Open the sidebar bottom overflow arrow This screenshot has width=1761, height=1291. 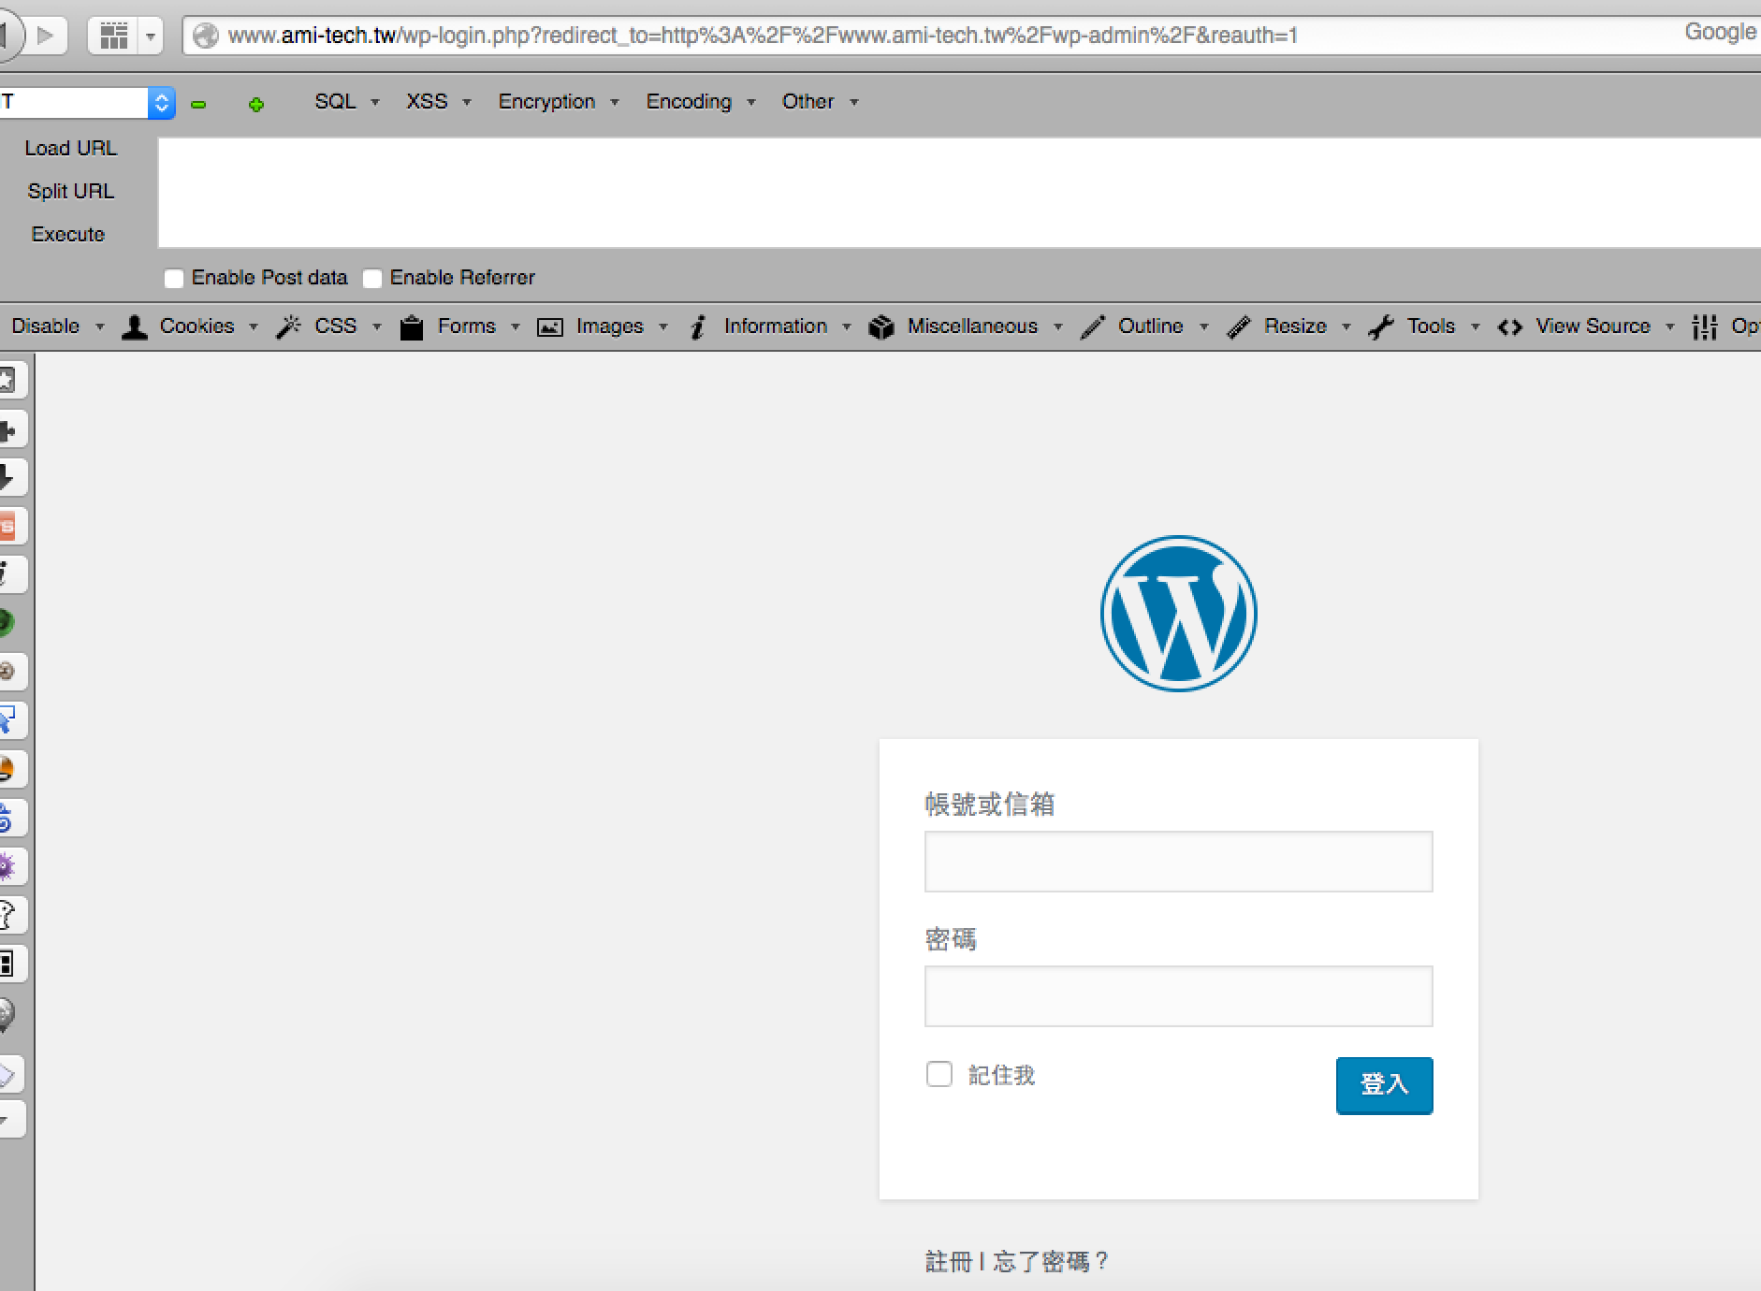click(x=9, y=1119)
